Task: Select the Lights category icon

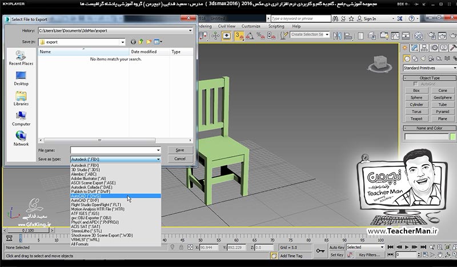Action: 423,59
